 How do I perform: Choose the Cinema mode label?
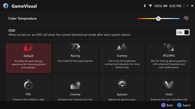click(75, 94)
